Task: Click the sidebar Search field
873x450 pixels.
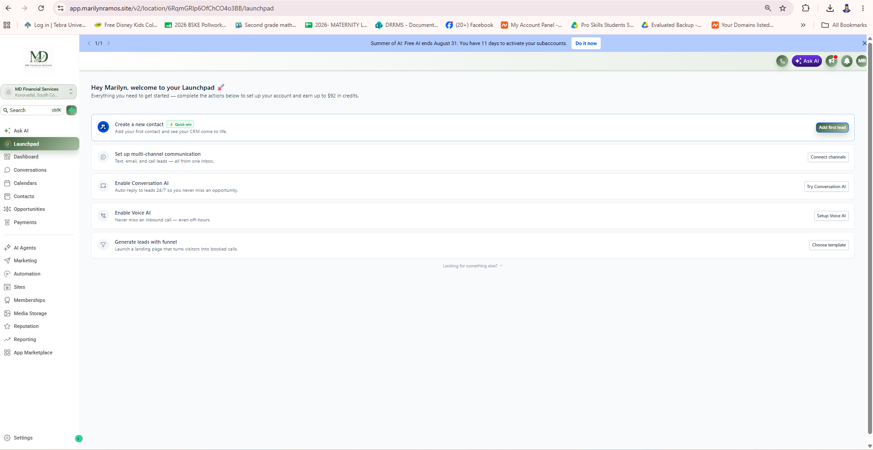Action: pos(33,110)
